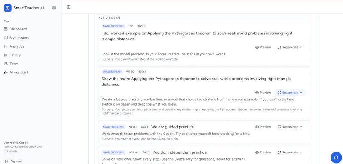Click the Sign out arrow icon
343x164 pixels.
point(6,161)
